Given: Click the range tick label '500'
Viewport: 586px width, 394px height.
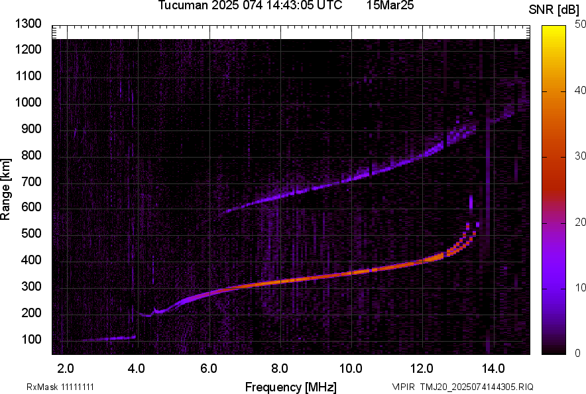Looking at the screenshot, I should [x=31, y=233].
